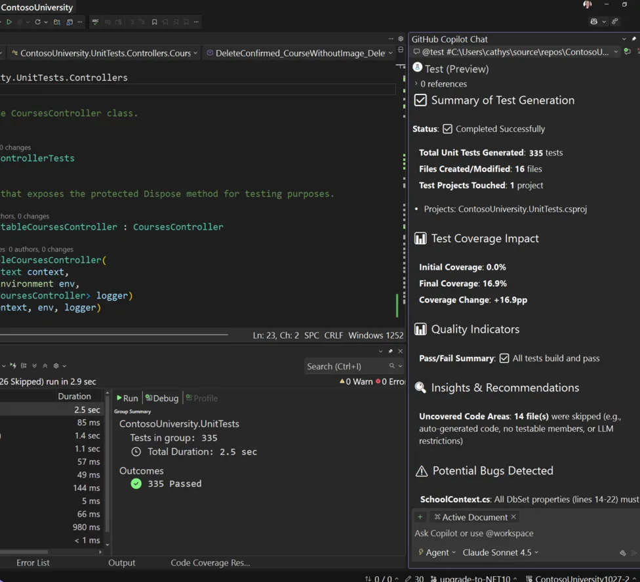The image size is (640, 582).
Task: Run the project with the green Start button
Action: pos(9,22)
